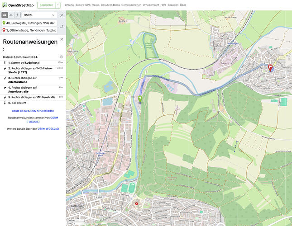Close the Routenanweisungen panel
The width and height of the screenshot is (292, 226).
point(62,39)
